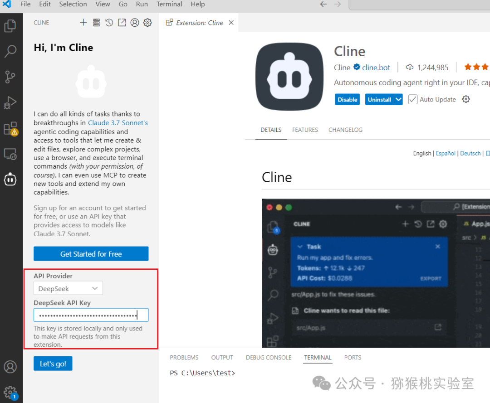
Task: Open the Run menu
Action: click(x=142, y=4)
